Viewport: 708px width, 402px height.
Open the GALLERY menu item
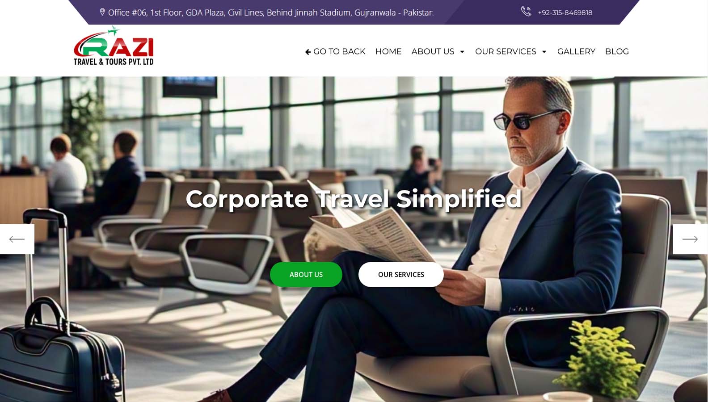(576, 51)
